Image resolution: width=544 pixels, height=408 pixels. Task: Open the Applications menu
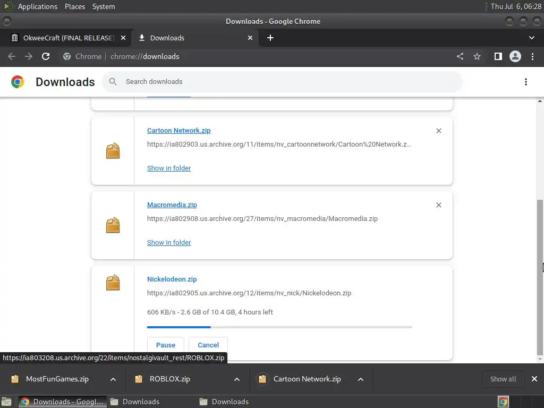point(38,6)
